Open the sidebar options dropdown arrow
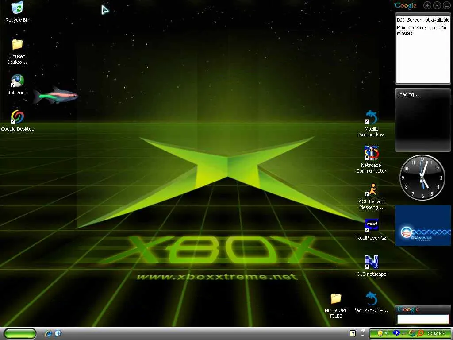 click(437, 5)
